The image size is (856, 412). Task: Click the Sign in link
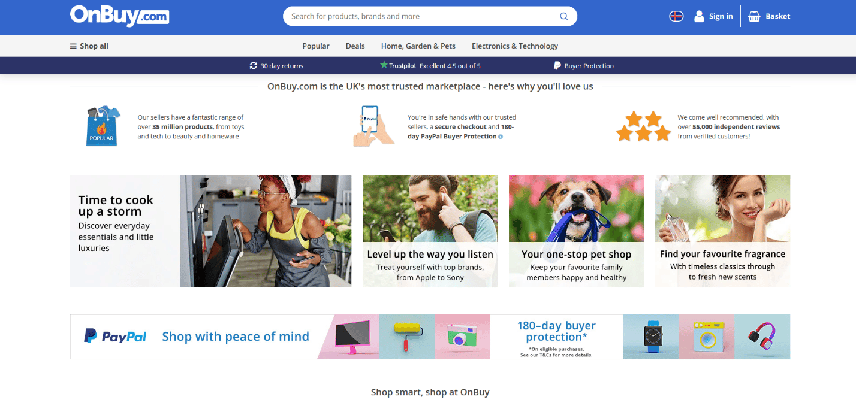721,16
